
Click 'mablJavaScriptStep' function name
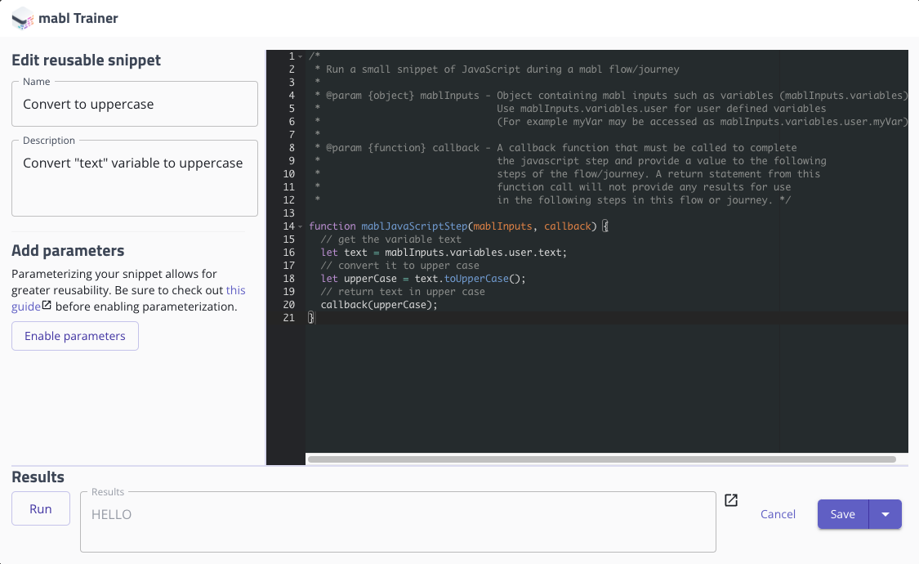pyautogui.click(x=414, y=226)
